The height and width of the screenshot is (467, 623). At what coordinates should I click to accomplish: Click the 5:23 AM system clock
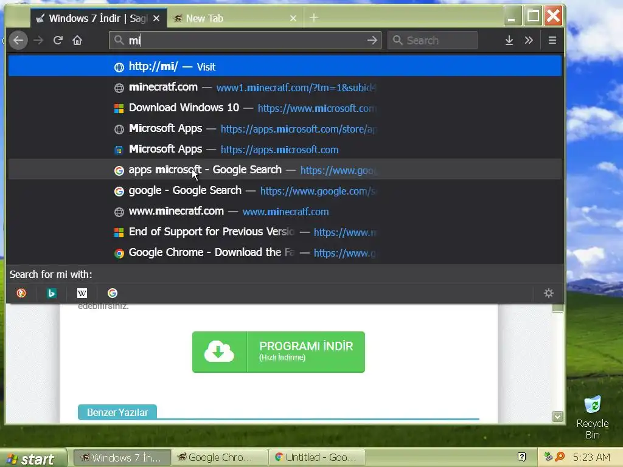pos(591,457)
